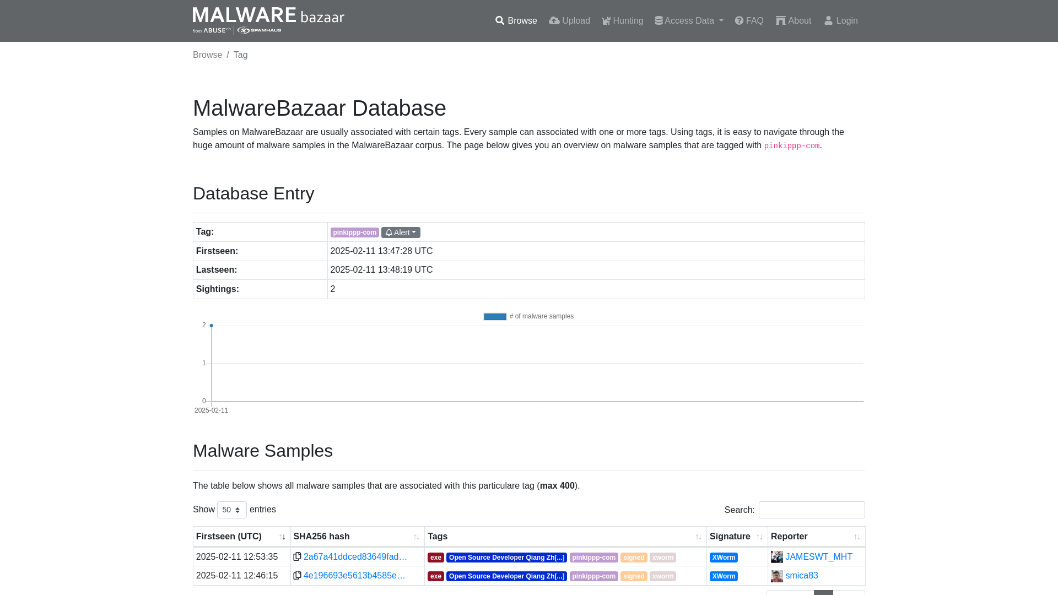The height and width of the screenshot is (595, 1058).
Task: Click the Tag breadcrumb navigation item
Action: [x=240, y=55]
